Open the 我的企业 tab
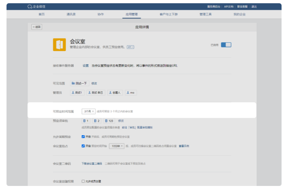The width and height of the screenshot is (284, 190). point(240,14)
